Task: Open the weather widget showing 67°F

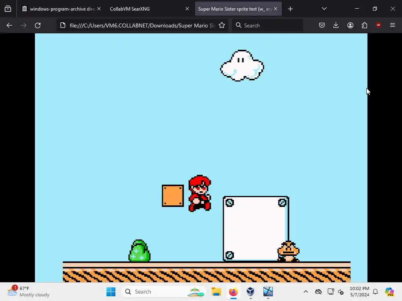Action: [x=28, y=292]
